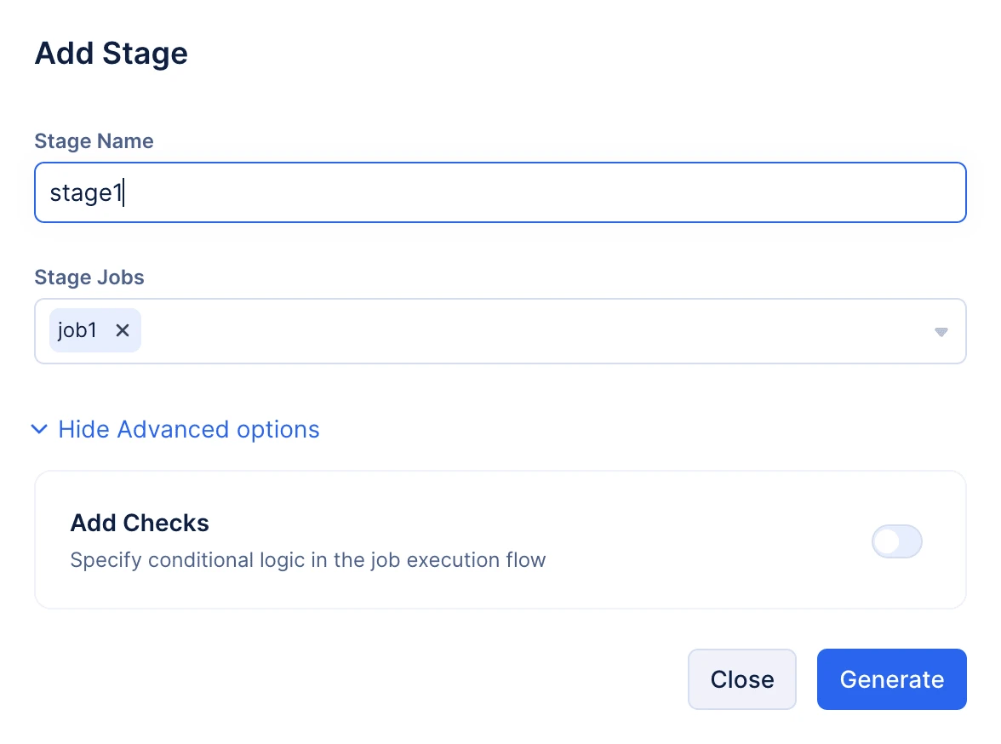Click the 'Specify conditional logic' description text
Screen dimensions: 1001x744
click(x=308, y=559)
